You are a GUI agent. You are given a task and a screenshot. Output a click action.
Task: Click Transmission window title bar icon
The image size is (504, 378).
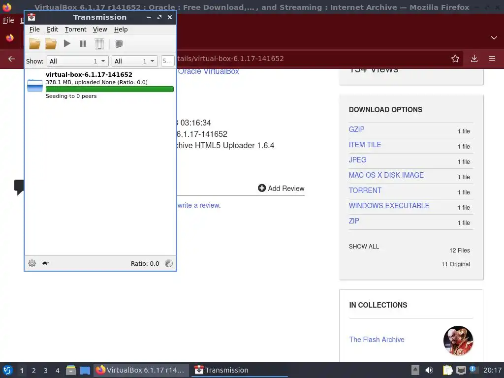(x=31, y=17)
